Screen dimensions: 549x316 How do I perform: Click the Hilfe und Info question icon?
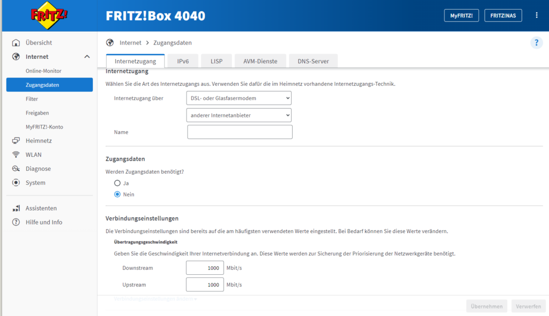(x=16, y=222)
